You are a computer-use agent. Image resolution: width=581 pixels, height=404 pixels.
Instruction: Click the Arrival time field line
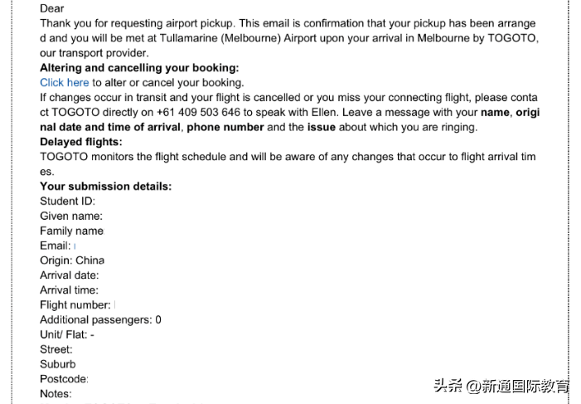(x=69, y=290)
